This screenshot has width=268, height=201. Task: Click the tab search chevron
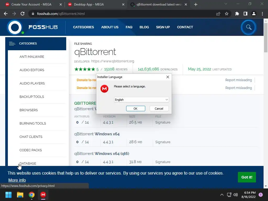226,4
